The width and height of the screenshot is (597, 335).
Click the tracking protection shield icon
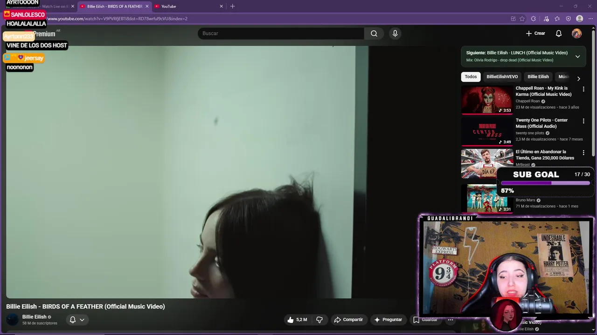[x=568, y=19]
